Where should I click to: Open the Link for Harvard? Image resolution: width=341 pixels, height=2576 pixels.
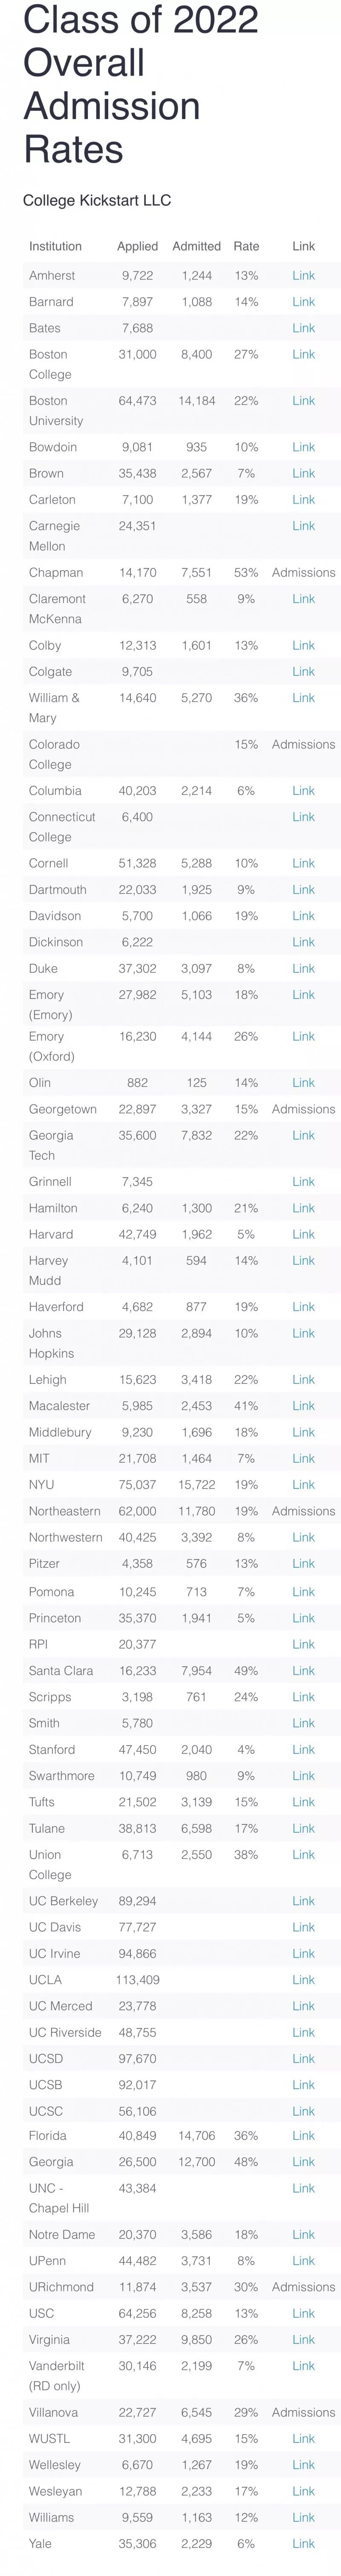(x=303, y=1234)
